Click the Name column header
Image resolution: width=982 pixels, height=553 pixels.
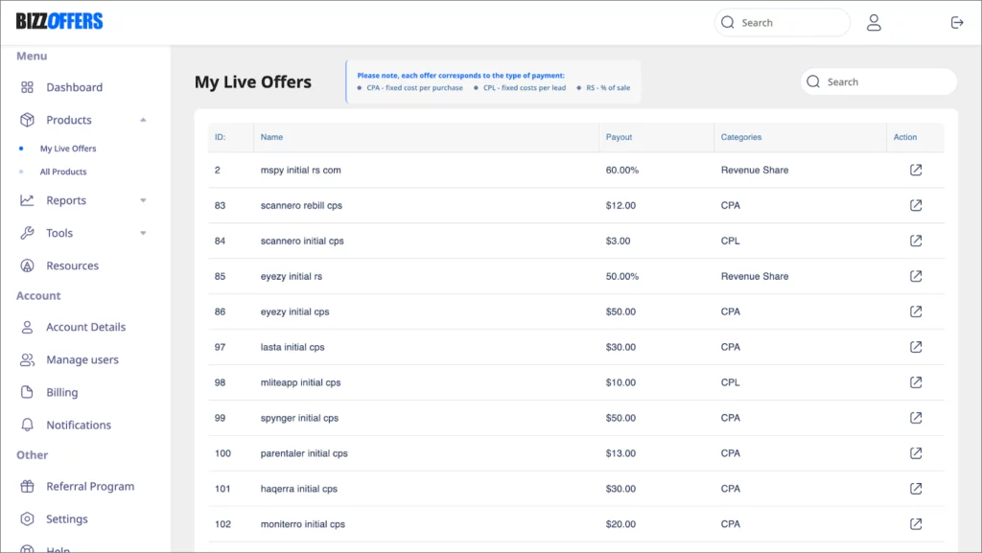271,137
